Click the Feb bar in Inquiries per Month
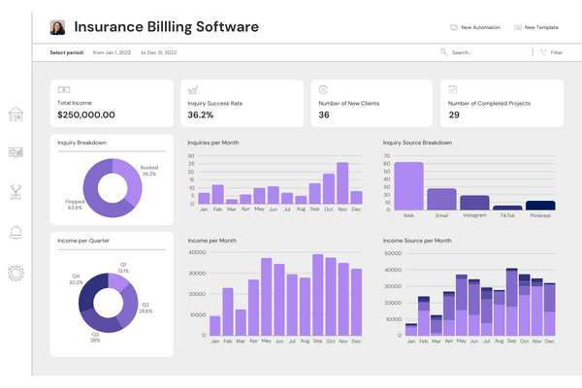This screenshot has height=388, width=582. point(217,194)
